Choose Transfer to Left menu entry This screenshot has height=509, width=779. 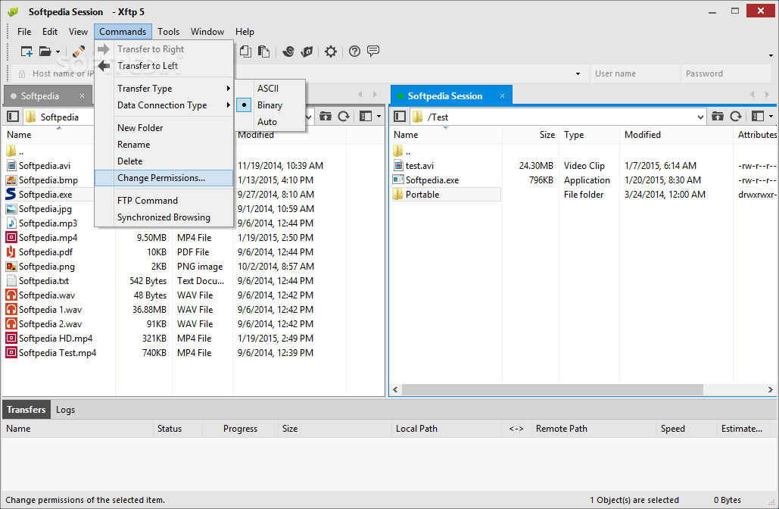(x=164, y=66)
